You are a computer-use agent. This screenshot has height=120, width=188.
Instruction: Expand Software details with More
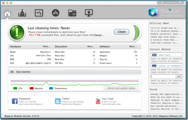133,46
